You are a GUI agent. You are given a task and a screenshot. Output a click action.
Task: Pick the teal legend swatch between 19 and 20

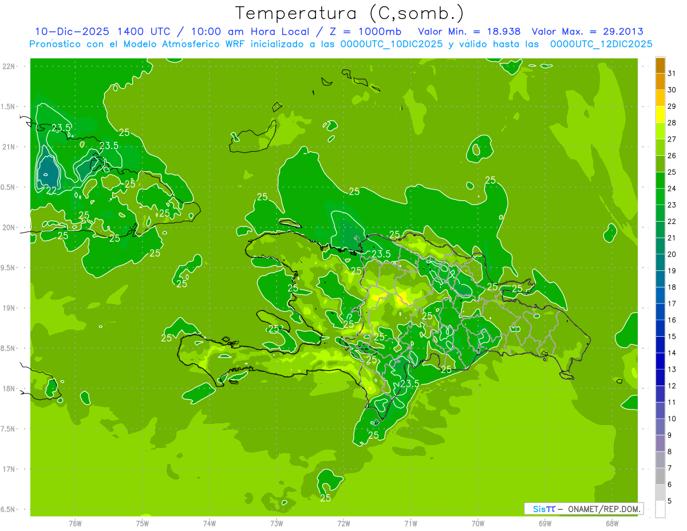[x=660, y=262]
